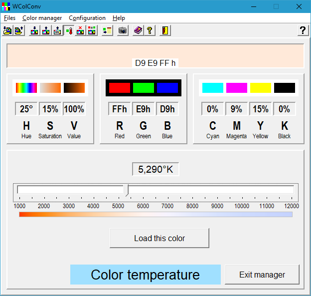Click the exit door toolbar icon
The height and width of the screenshot is (296, 311).
click(165, 30)
